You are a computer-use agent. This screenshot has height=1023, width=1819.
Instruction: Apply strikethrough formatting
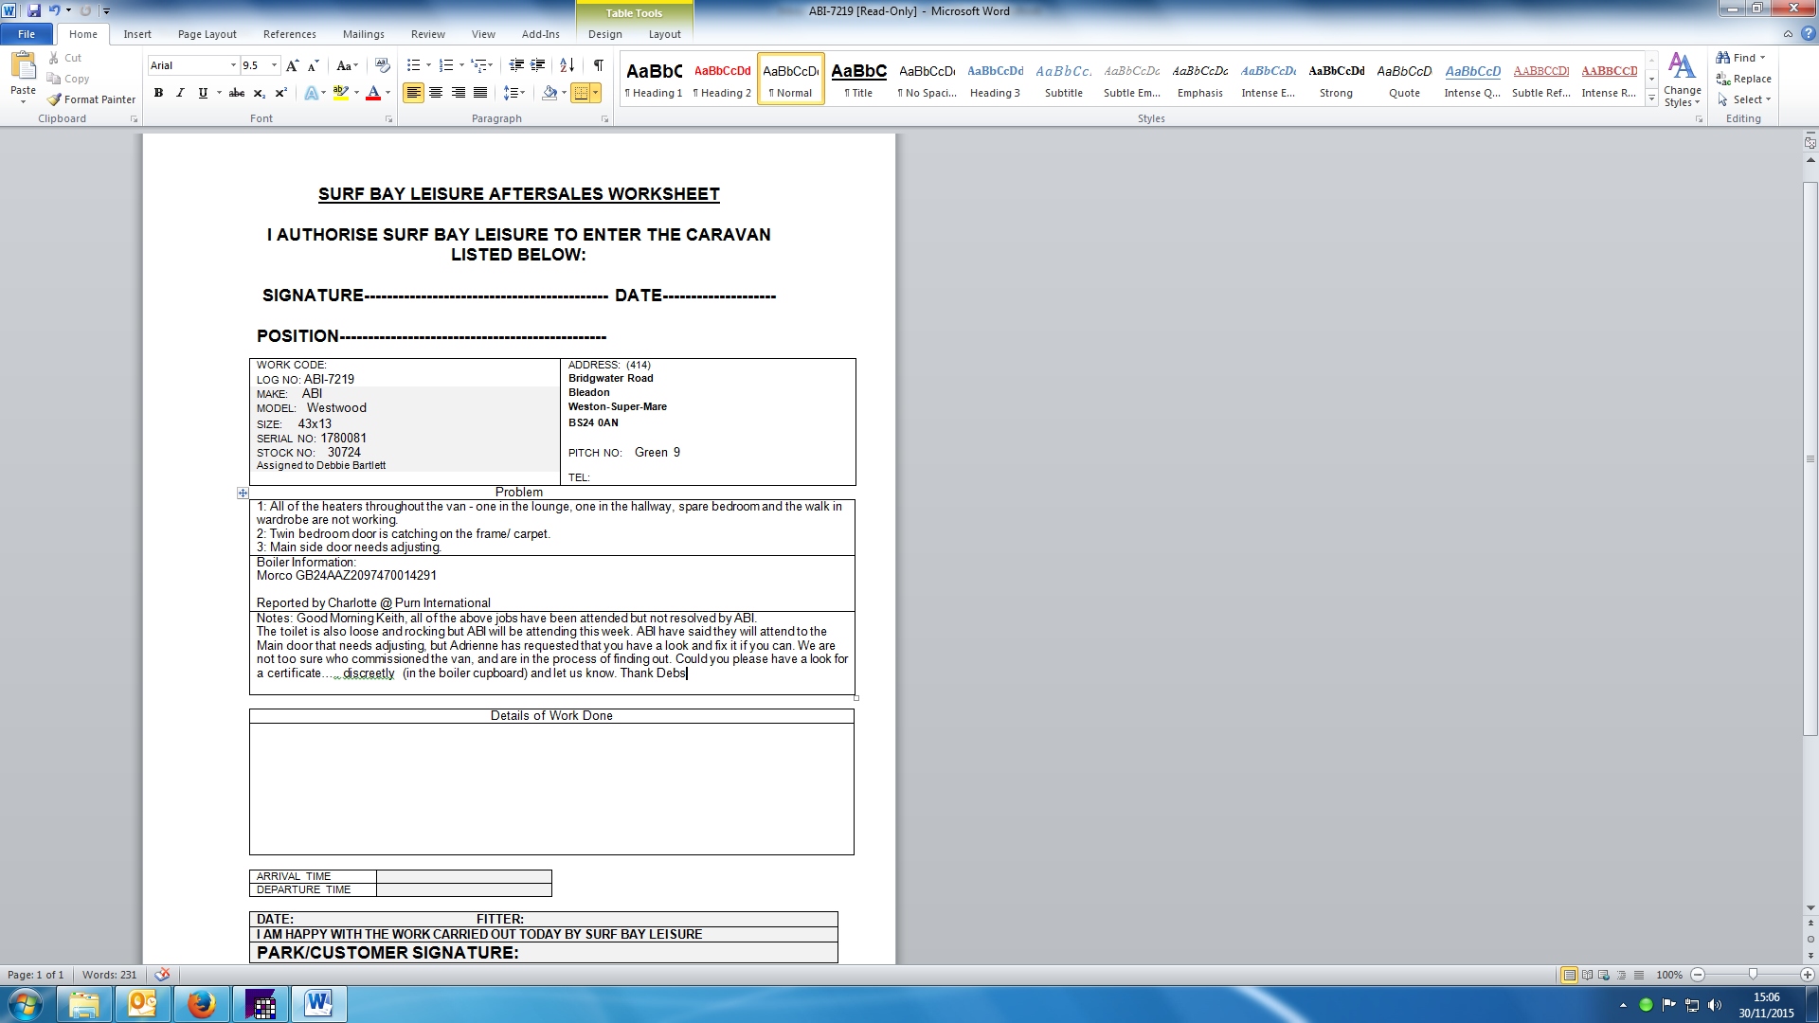tap(237, 93)
